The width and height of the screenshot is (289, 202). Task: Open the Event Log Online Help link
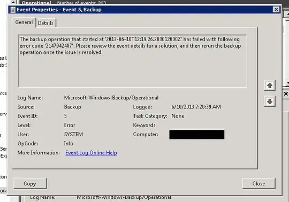91,153
